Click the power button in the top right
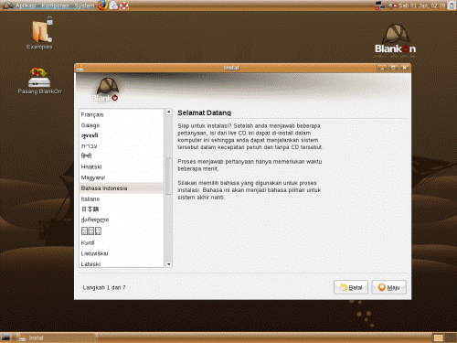457x343 pixels. pyautogui.click(x=452, y=5)
